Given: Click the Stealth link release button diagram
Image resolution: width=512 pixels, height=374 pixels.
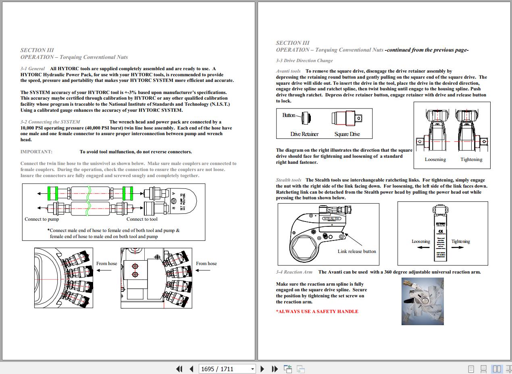Looking at the screenshot, I should pyautogui.click(x=329, y=234).
